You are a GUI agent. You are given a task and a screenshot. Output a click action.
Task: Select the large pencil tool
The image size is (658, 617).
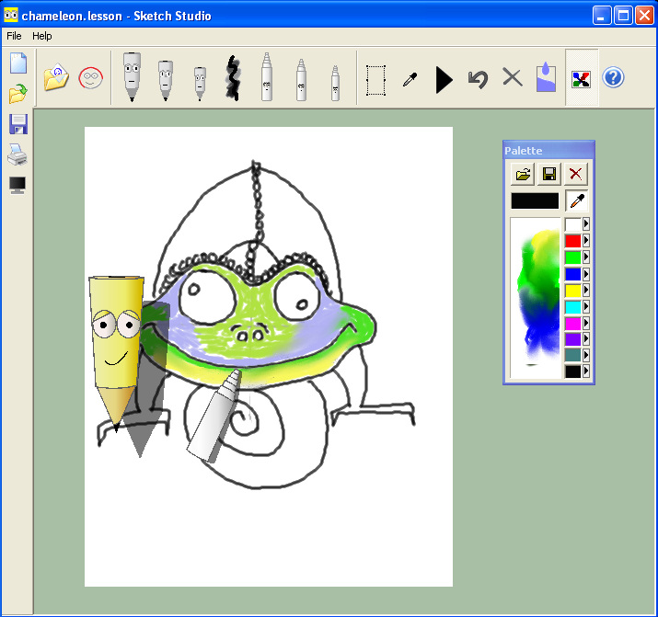click(x=133, y=77)
